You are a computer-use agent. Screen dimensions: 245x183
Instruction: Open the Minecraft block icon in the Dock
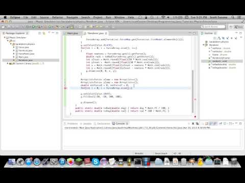(x=79, y=162)
